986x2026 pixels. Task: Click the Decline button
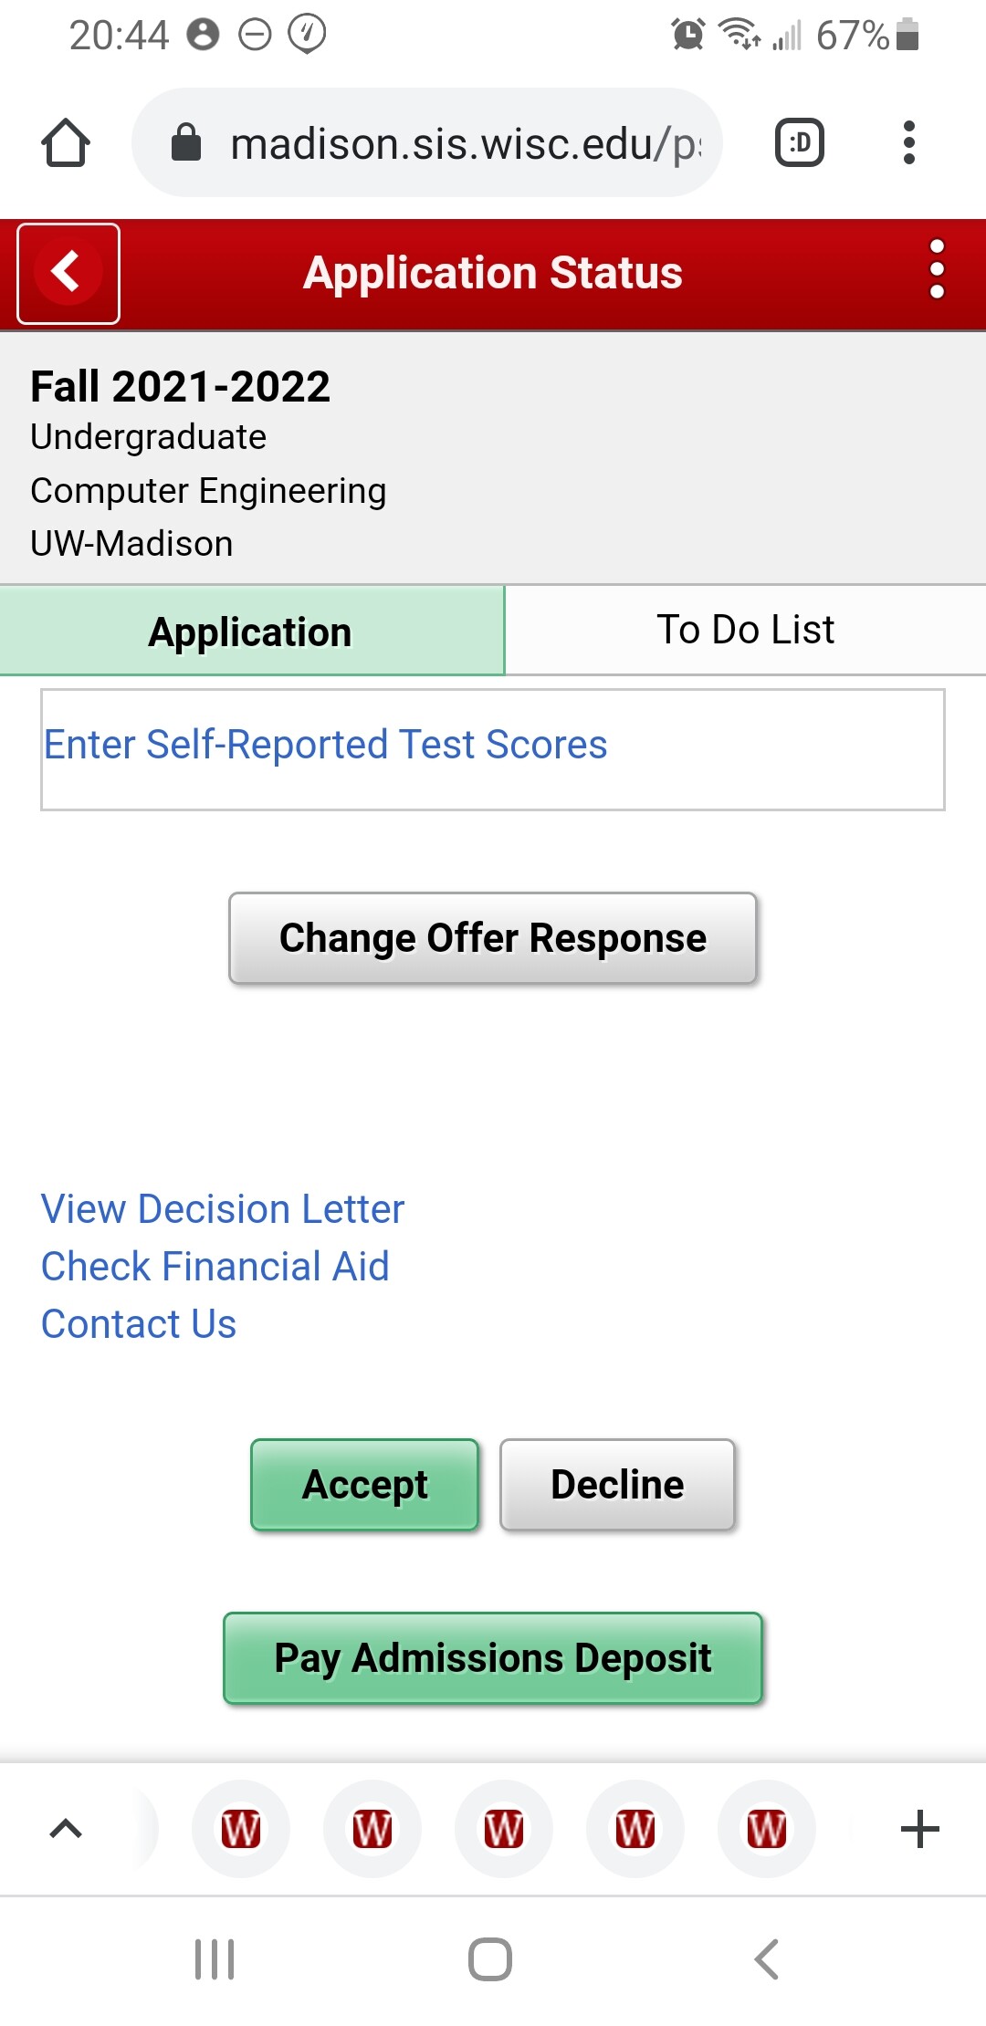[x=617, y=1485]
